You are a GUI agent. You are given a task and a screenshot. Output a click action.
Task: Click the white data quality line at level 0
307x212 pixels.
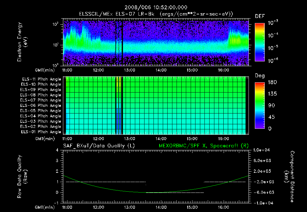click(175, 193)
